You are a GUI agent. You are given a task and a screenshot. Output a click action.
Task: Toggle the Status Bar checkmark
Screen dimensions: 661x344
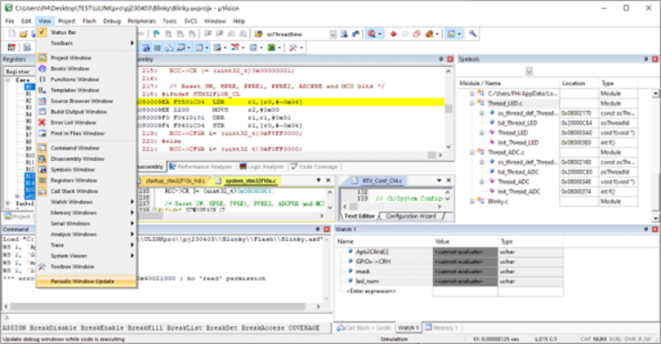42,32
